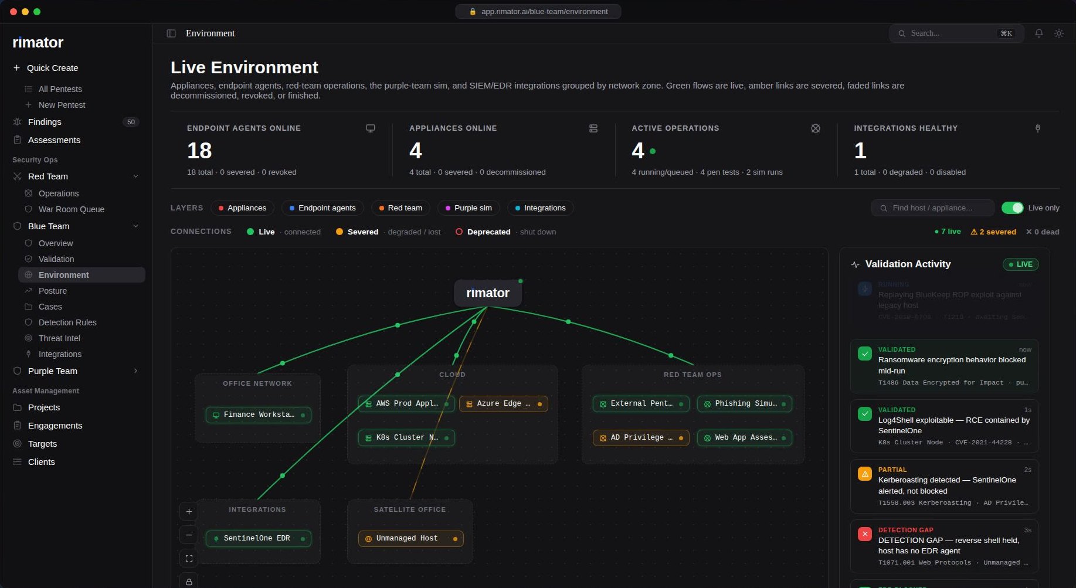Select the Web App Assessment node
1076x588 pixels.
(745, 437)
